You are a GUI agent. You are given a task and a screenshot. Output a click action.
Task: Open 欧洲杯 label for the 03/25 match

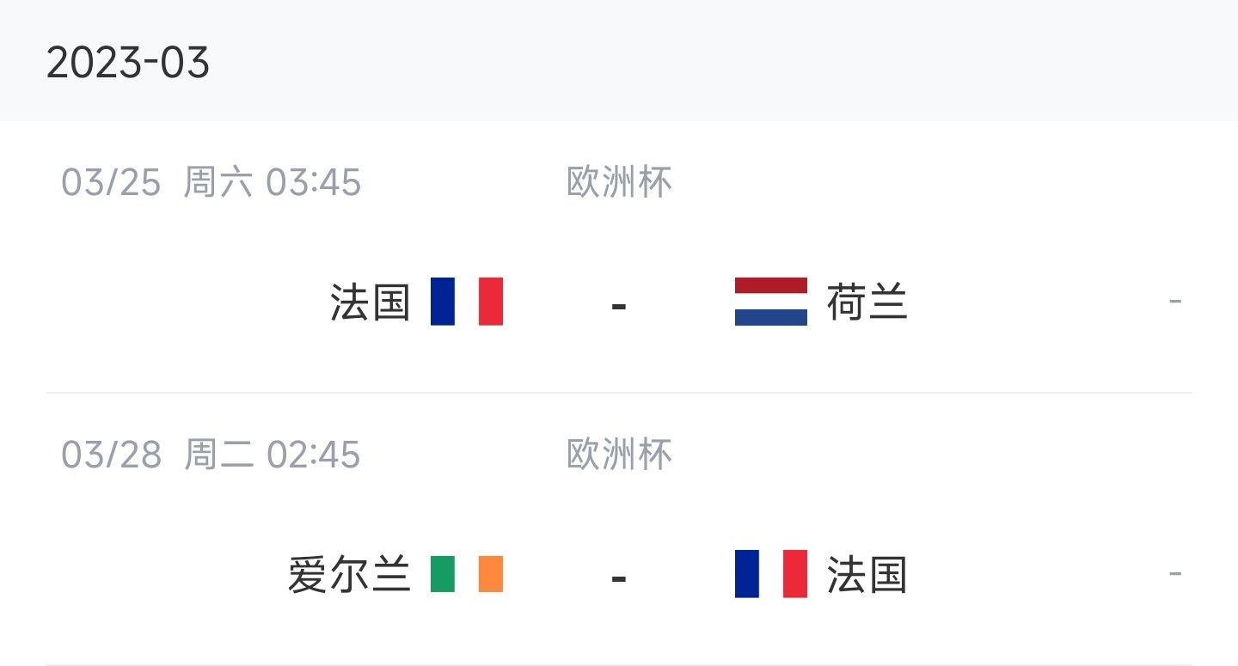coord(619,183)
